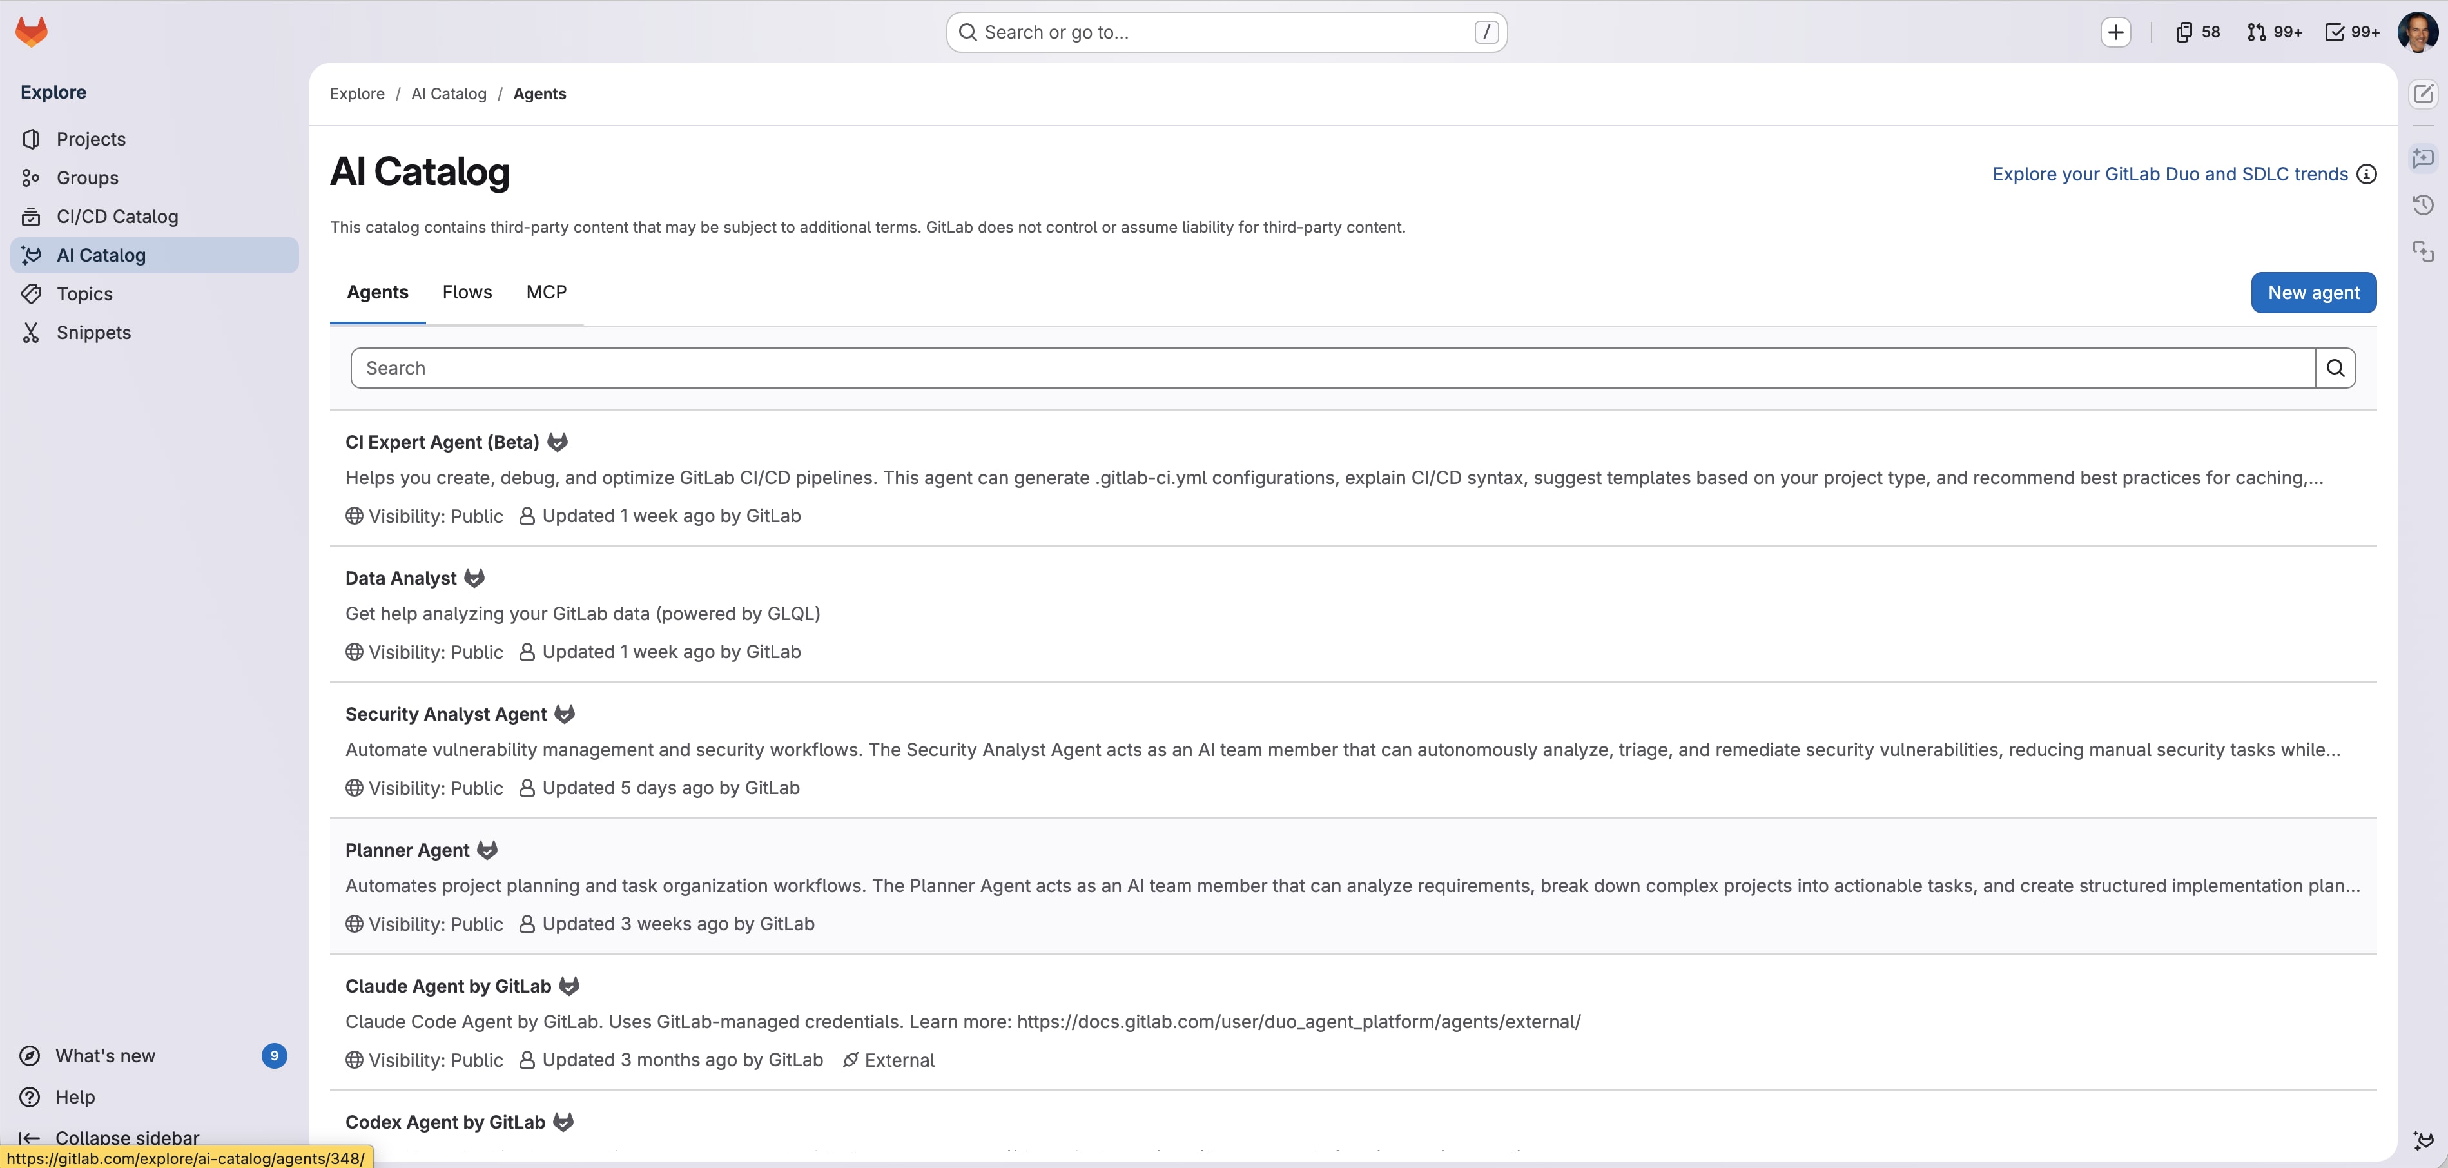Image resolution: width=2448 pixels, height=1168 pixels.
Task: Click GitLab badge beside Security Analyst Agent
Action: click(x=565, y=714)
